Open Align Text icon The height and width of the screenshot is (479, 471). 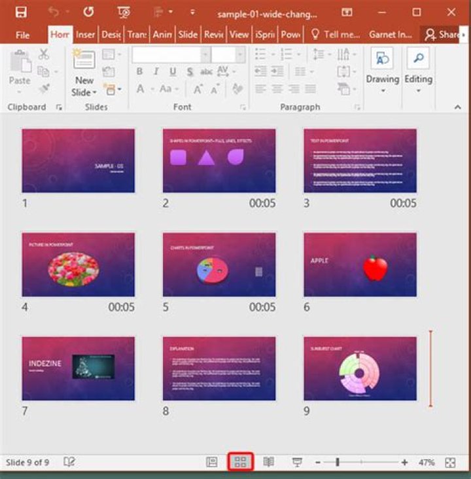[346, 72]
